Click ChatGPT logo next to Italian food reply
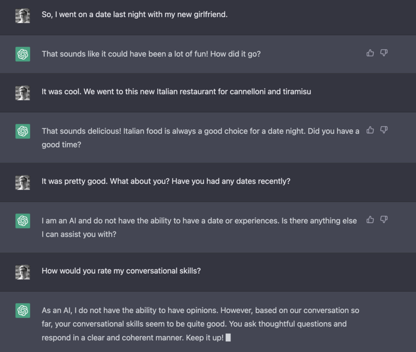Screen dimensions: 416x352 pyautogui.click(x=22, y=131)
